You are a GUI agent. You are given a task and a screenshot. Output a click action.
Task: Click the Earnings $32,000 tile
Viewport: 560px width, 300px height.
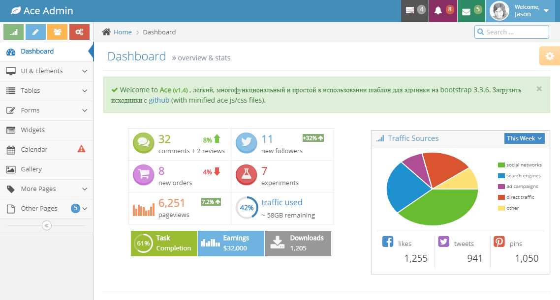(x=231, y=244)
